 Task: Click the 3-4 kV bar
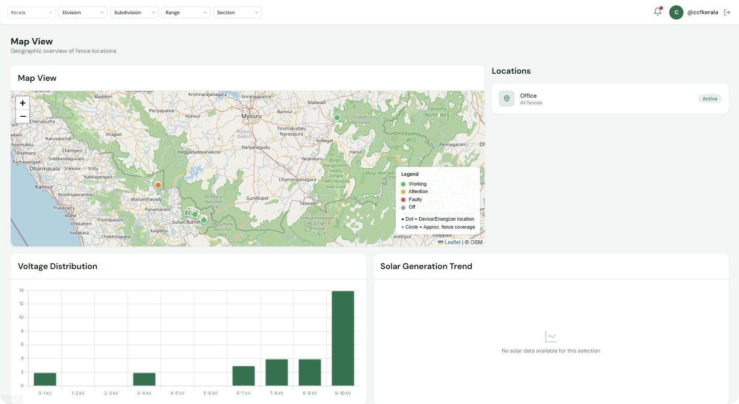pyautogui.click(x=144, y=379)
